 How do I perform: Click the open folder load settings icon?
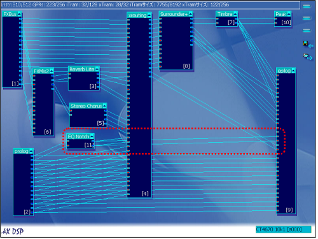[x=308, y=56]
